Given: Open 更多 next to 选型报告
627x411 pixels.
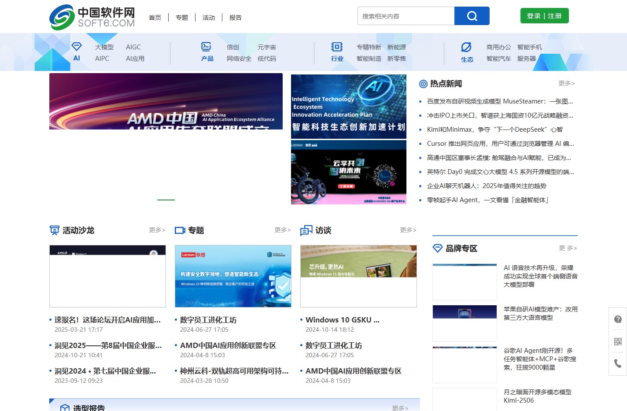Looking at the screenshot, I should coord(400,408).
